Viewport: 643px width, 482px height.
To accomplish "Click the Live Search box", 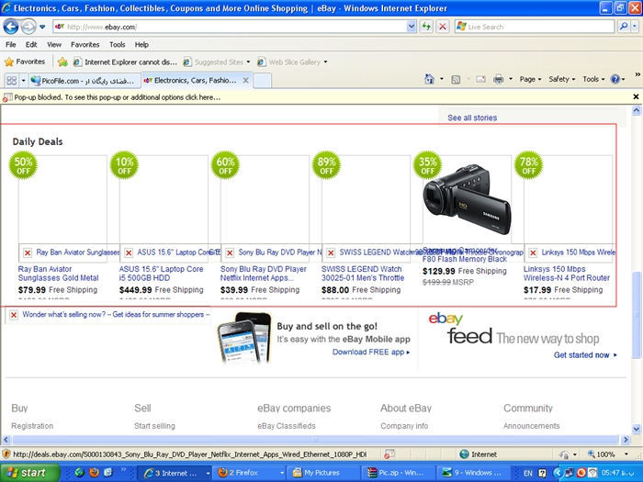I will [x=535, y=27].
